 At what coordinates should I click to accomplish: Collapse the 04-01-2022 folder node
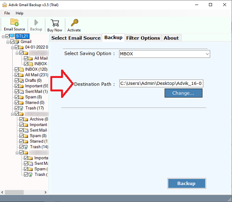12,48
